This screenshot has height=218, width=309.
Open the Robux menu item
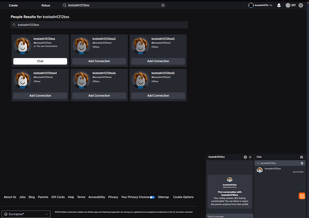click(46, 5)
